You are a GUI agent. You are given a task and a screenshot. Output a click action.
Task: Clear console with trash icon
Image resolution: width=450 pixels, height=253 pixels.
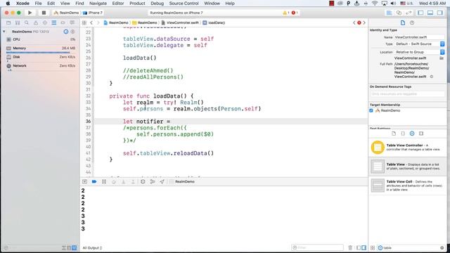click(x=350, y=247)
